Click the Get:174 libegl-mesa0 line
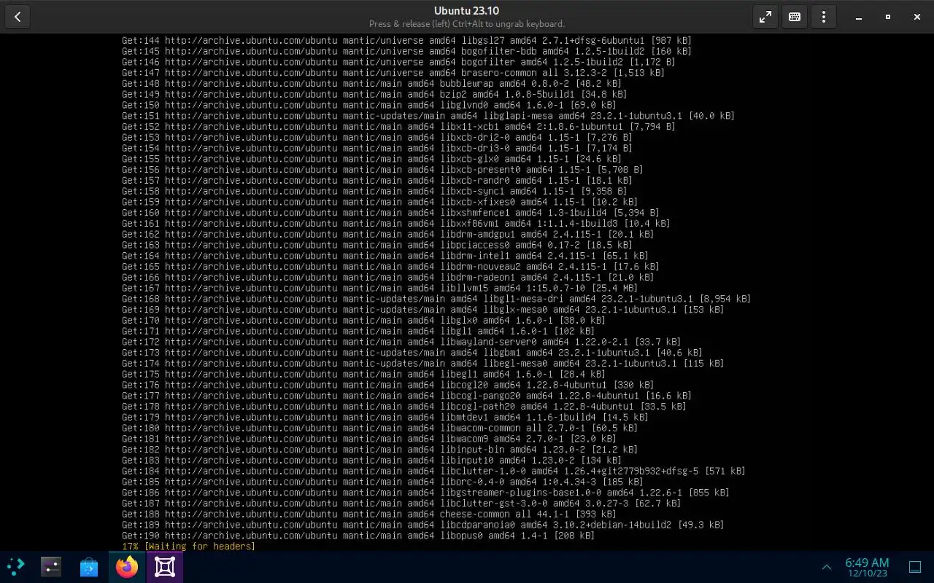 tap(423, 364)
